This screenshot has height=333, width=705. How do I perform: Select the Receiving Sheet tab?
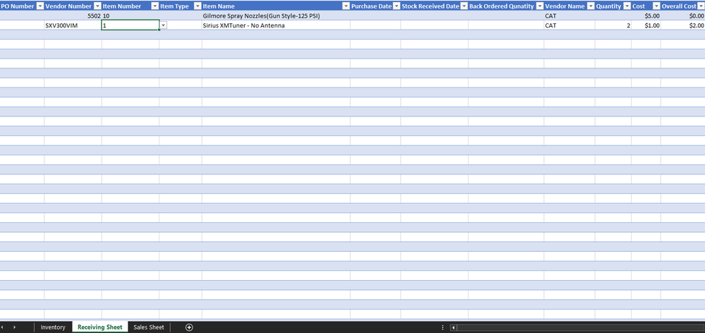pos(100,327)
